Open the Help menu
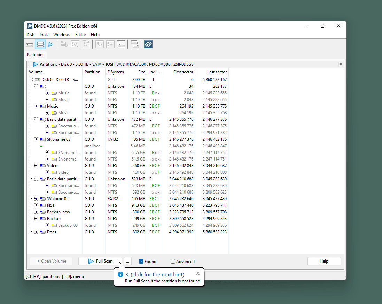 [95, 35]
